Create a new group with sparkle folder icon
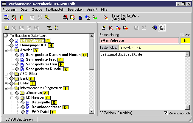 pyautogui.click(x=7, y=28)
